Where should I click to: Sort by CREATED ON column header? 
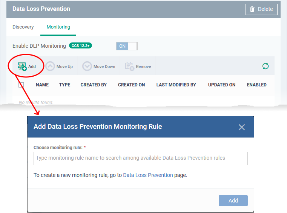tap(131, 85)
